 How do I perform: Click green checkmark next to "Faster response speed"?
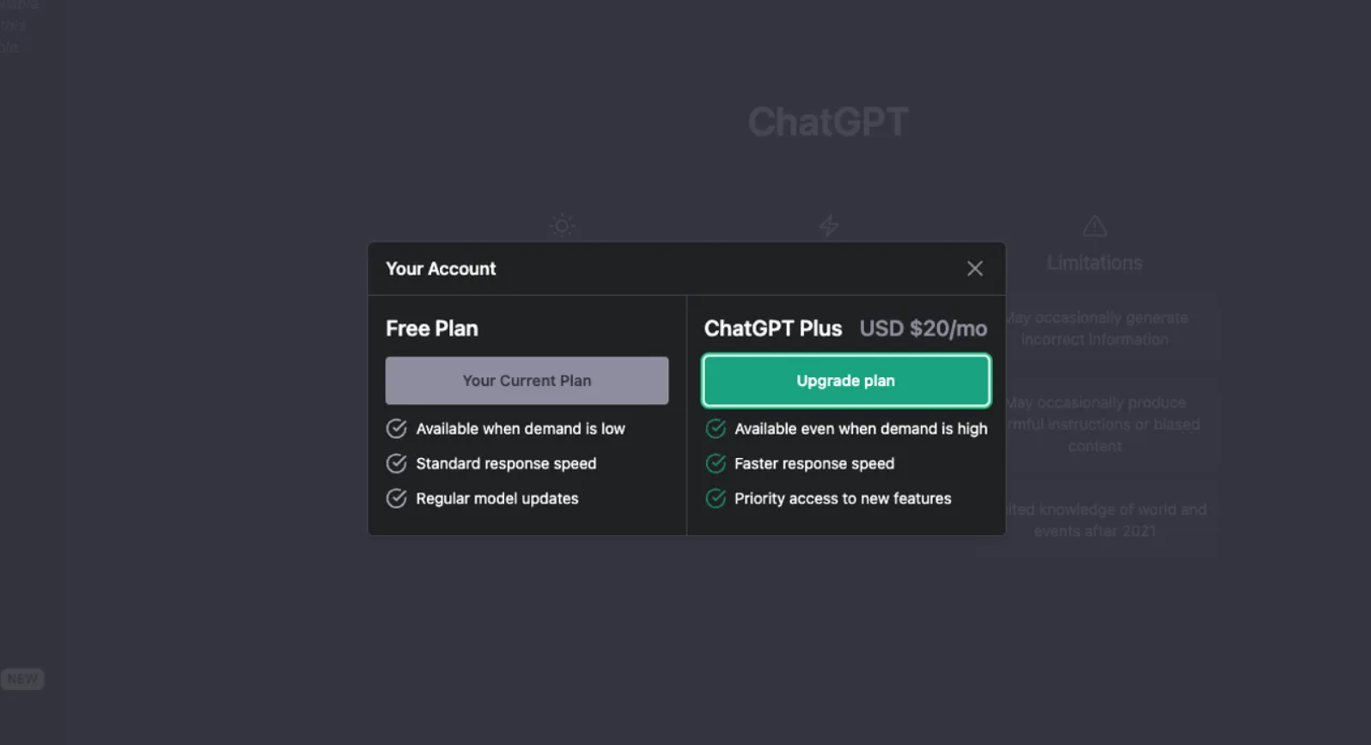click(716, 464)
